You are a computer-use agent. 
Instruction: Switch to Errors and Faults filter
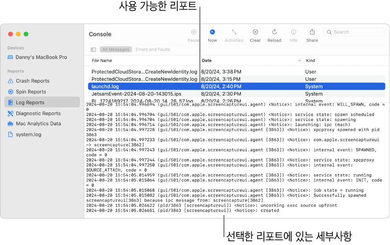point(152,49)
